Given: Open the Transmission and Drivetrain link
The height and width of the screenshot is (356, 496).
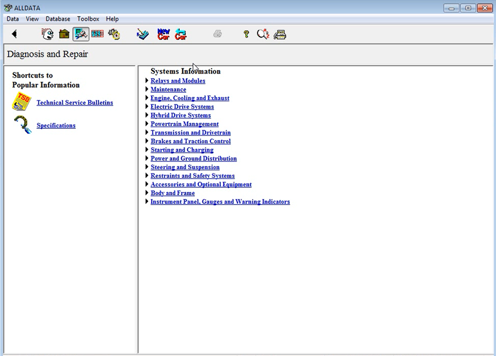Looking at the screenshot, I should (190, 132).
